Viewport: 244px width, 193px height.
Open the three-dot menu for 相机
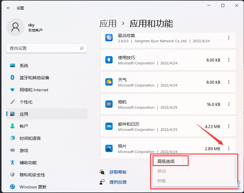[x=229, y=104]
